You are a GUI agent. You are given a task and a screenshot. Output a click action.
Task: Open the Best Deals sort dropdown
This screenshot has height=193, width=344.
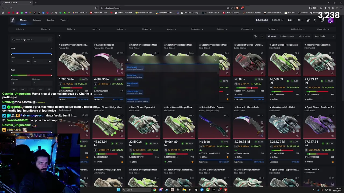[324, 36]
